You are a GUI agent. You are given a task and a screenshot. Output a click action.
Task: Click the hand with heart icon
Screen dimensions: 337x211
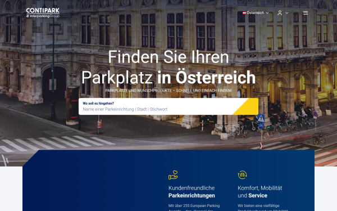pos(173,175)
